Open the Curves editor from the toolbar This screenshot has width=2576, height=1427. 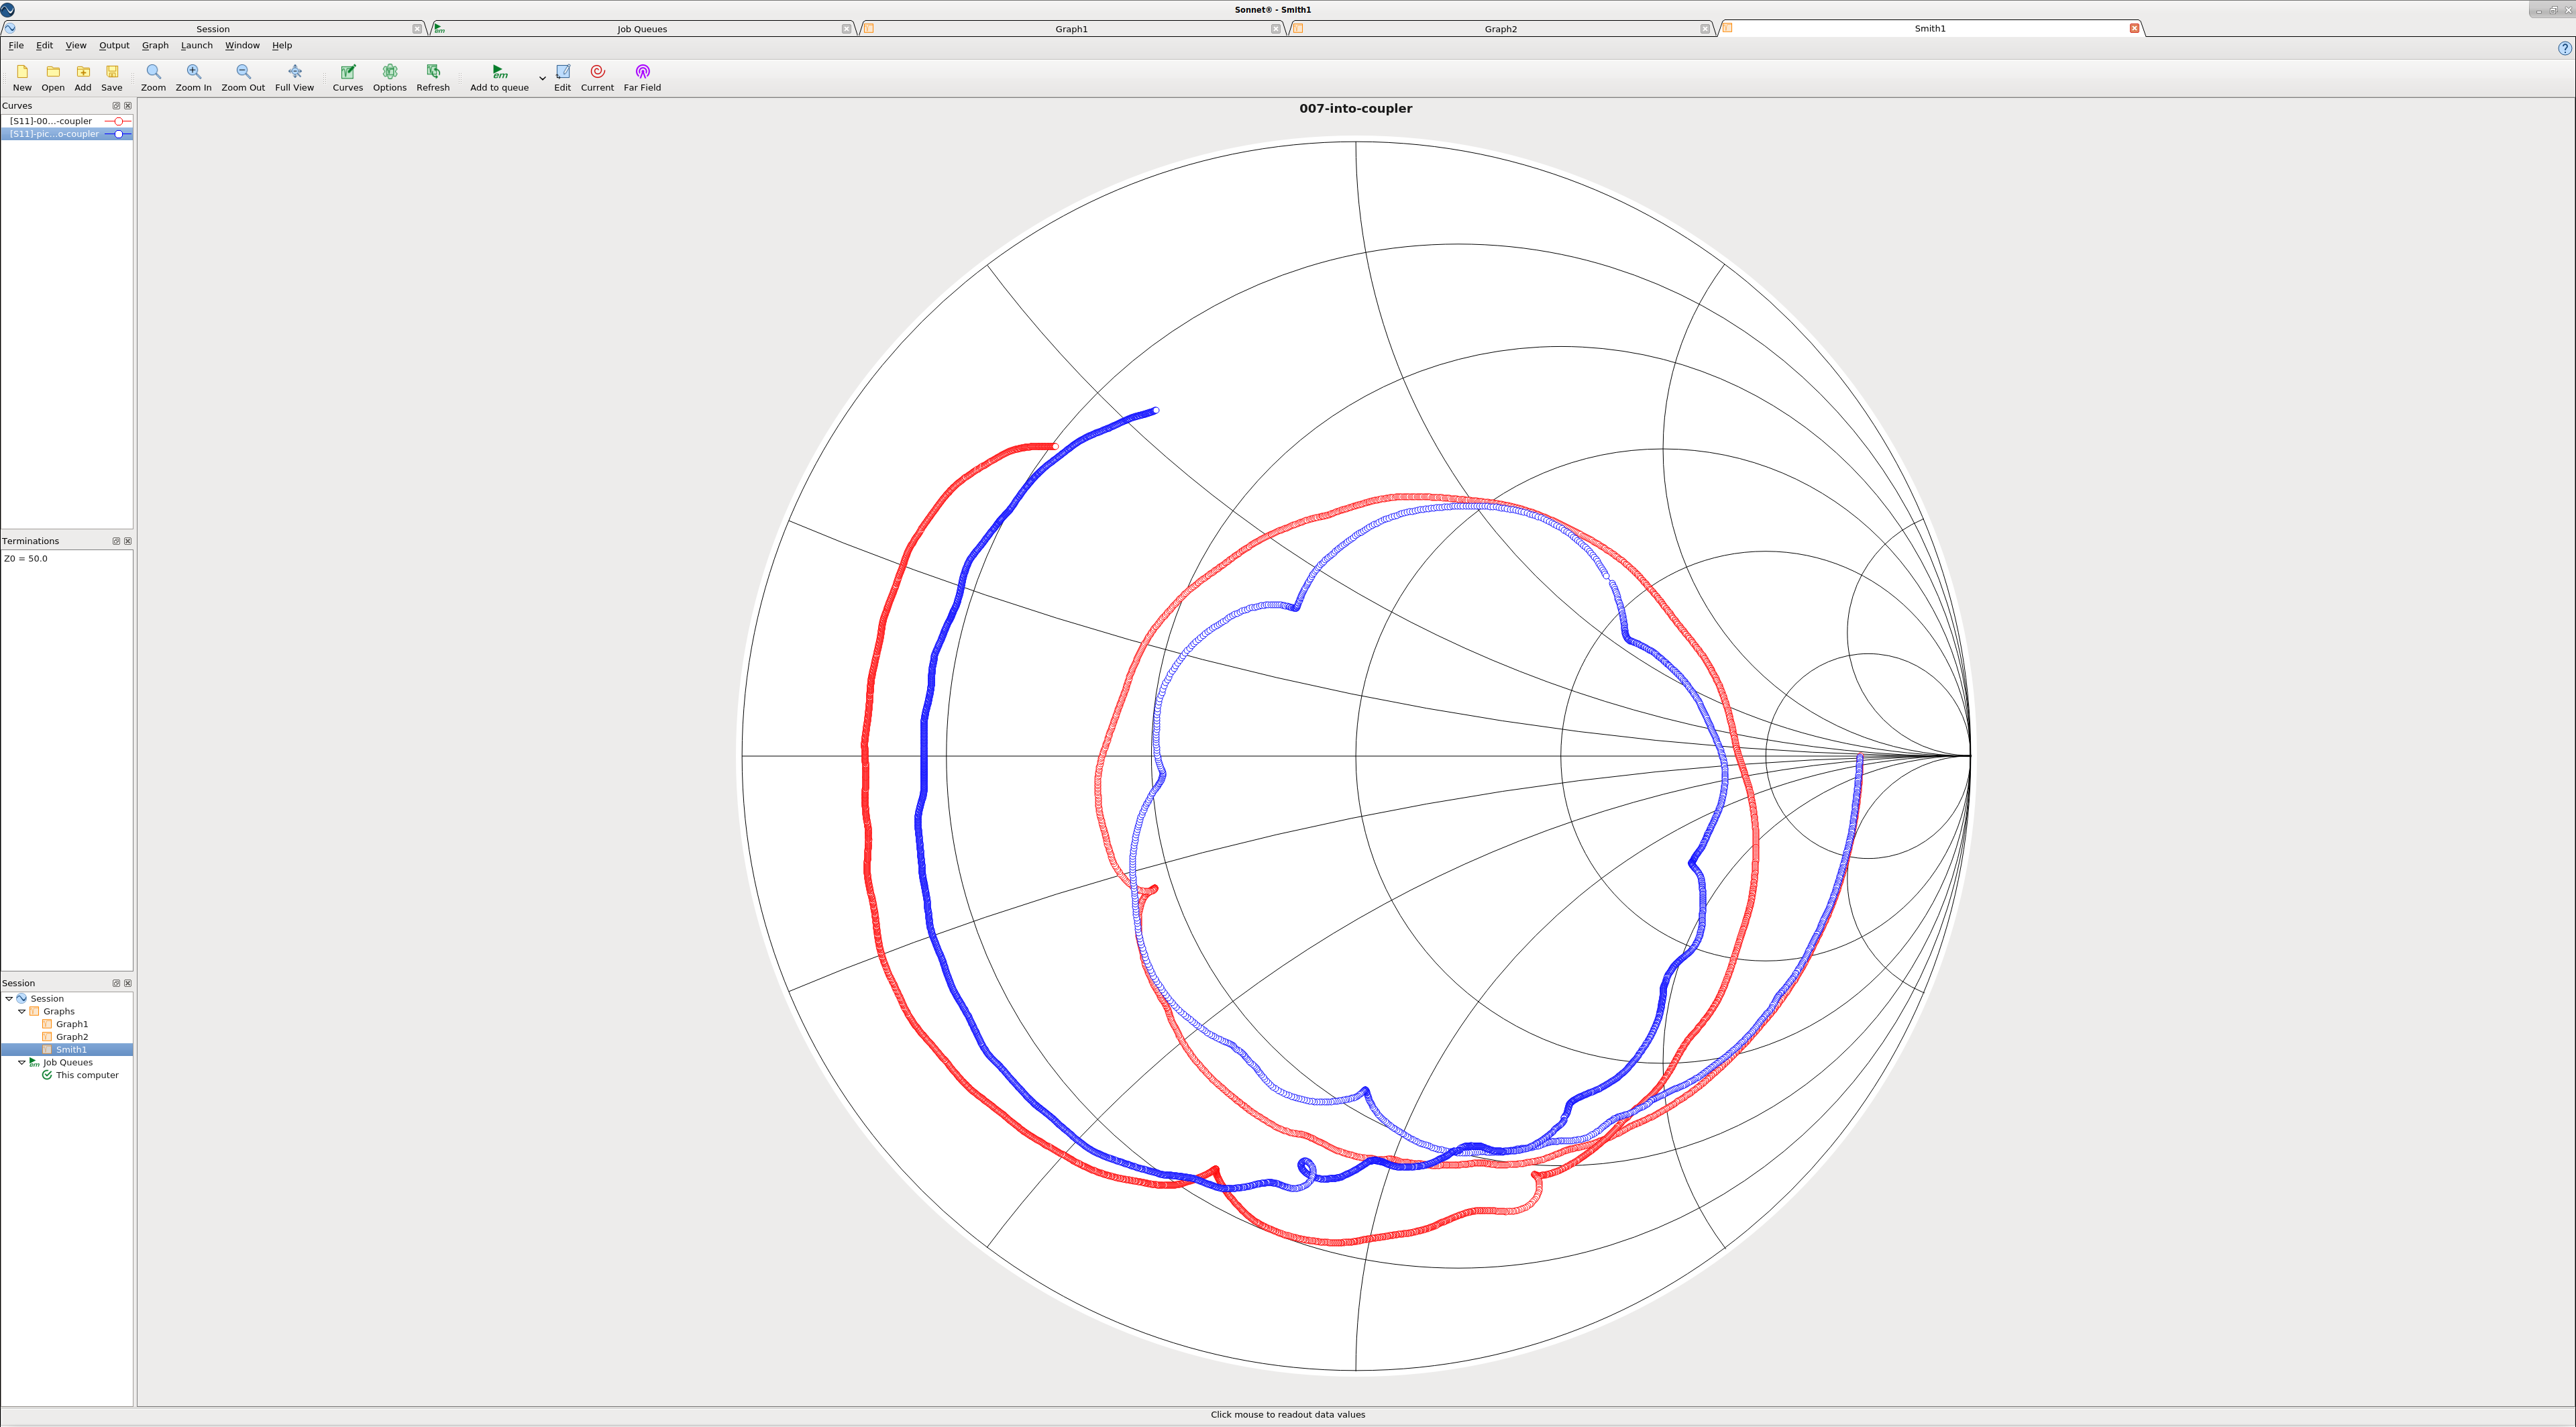click(348, 78)
